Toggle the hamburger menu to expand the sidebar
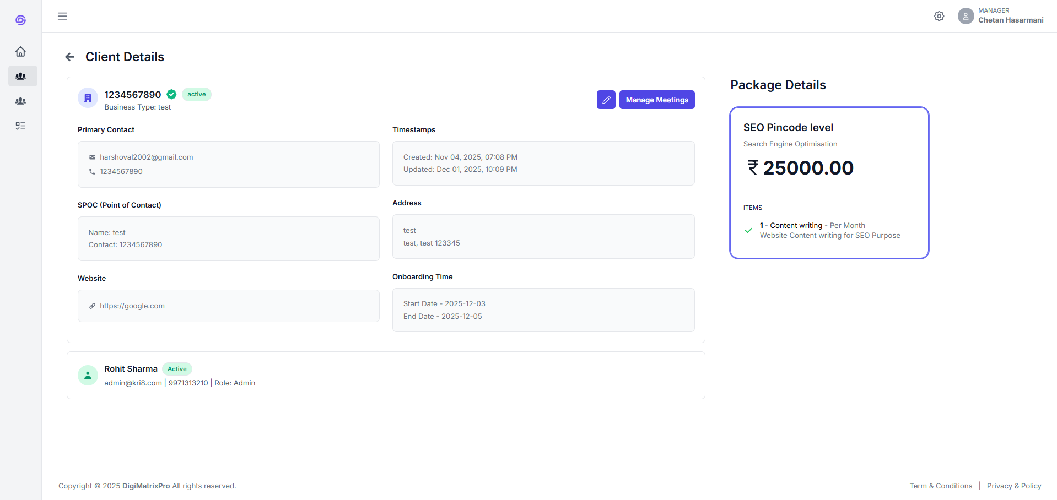Screen dimensions: 1057x500 coord(62,16)
